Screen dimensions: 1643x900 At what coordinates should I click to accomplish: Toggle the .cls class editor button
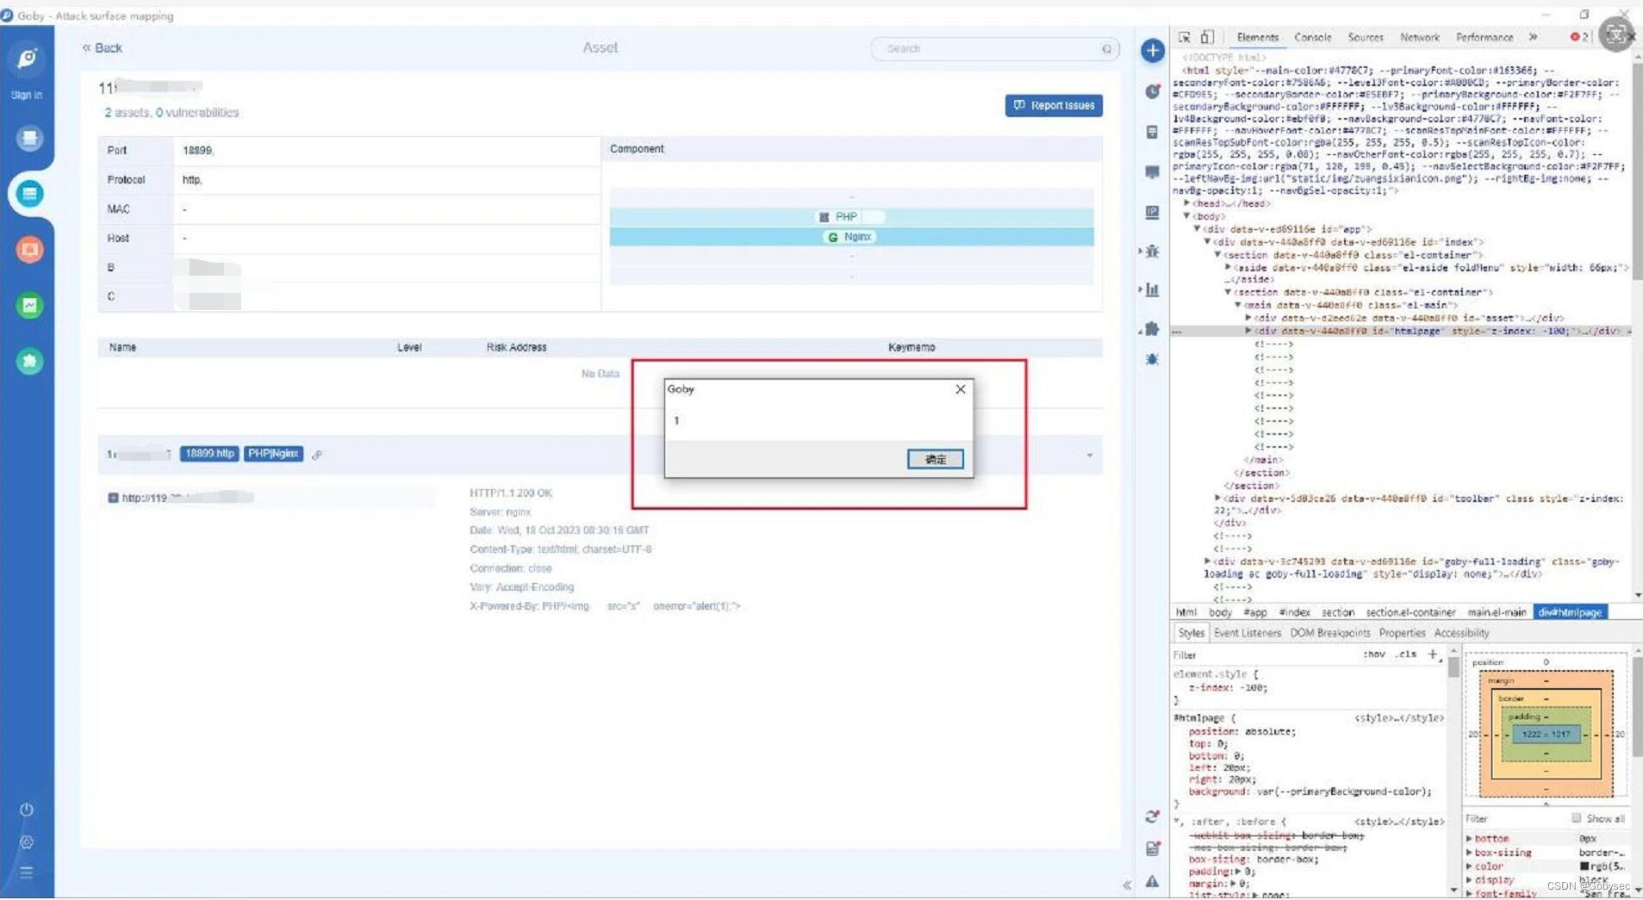1407,655
